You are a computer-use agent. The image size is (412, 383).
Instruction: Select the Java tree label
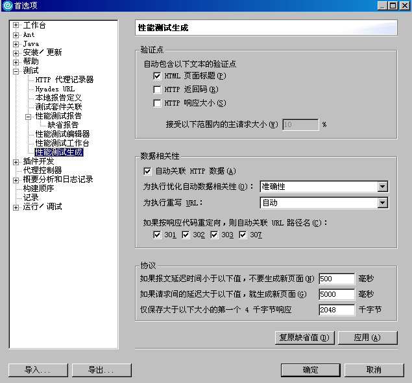(31, 44)
